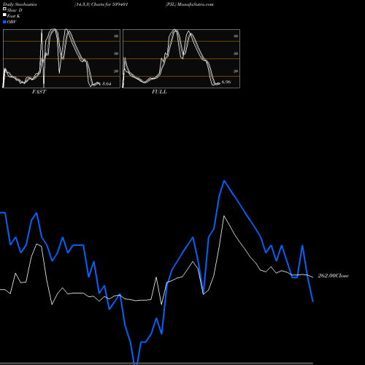The height and width of the screenshot is (365, 365).
Task: Click the '(PJL) MunafaSutra.com' text
Action: pyautogui.click(x=190, y=4)
